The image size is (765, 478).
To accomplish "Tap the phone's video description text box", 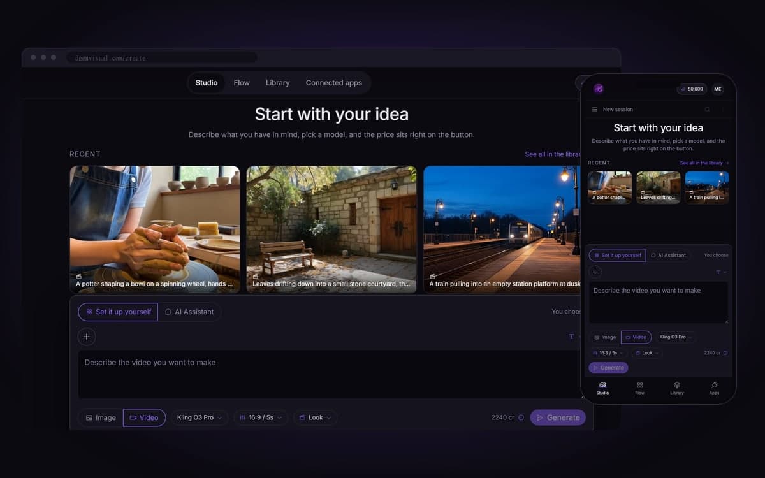I will click(659, 303).
